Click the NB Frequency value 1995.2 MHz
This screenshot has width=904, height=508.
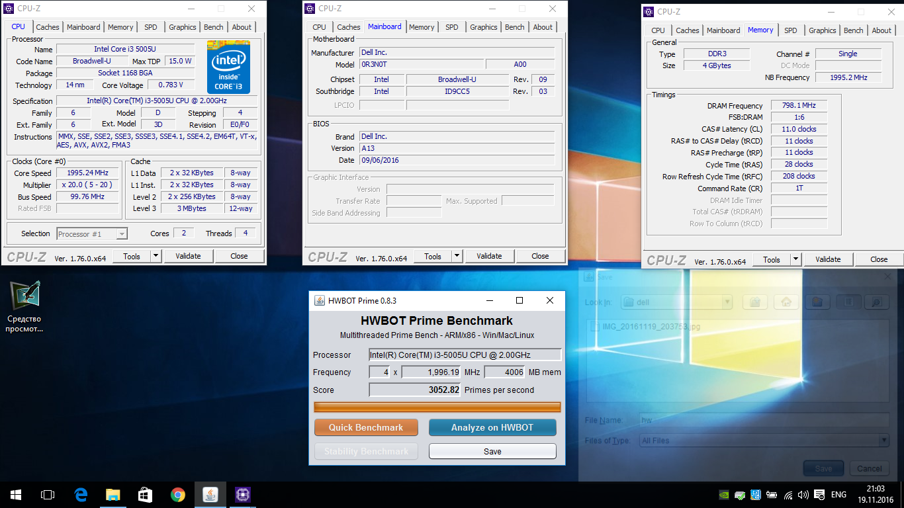point(848,77)
